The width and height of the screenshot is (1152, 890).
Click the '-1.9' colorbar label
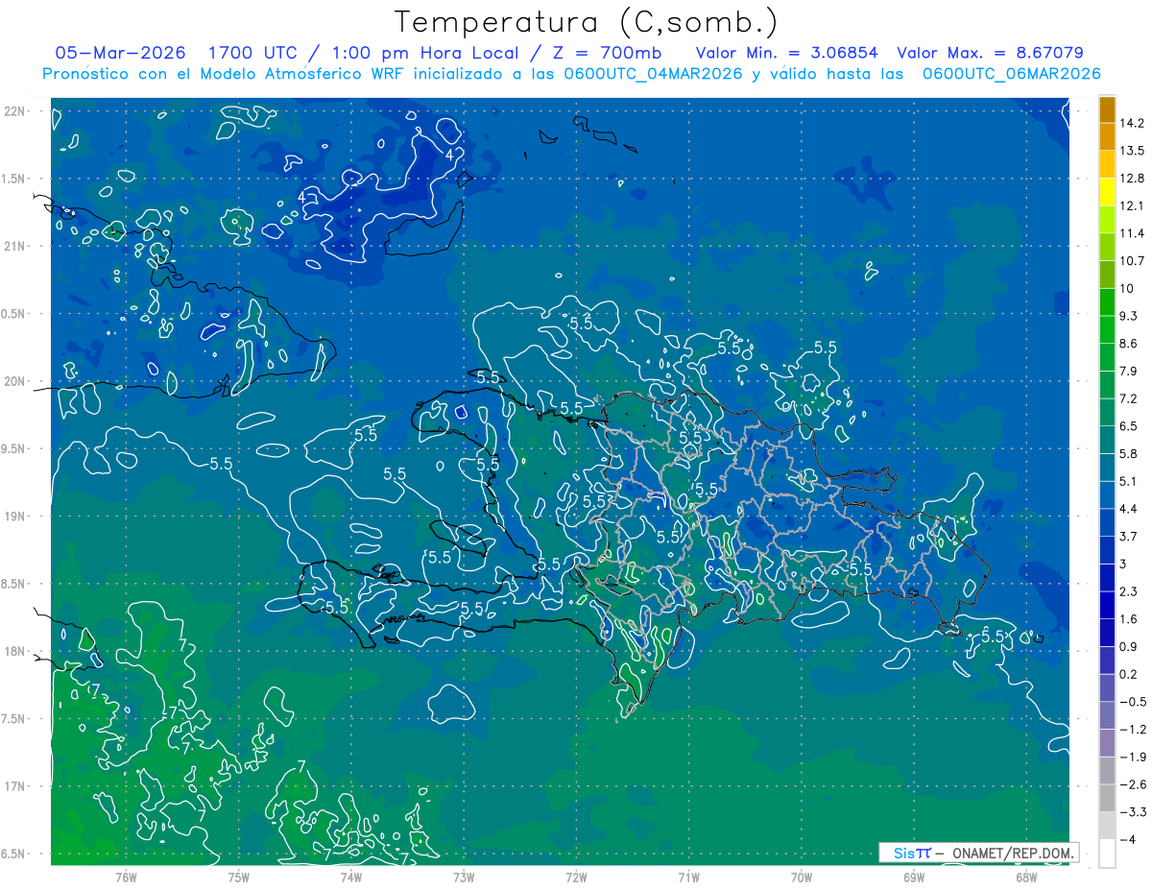[1132, 757]
